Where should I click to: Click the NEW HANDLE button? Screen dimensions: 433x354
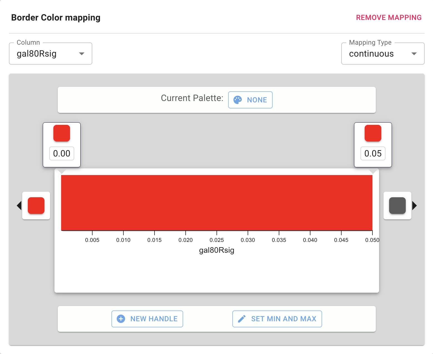pyautogui.click(x=147, y=319)
